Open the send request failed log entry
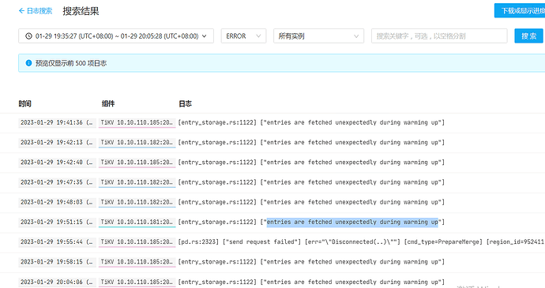545x288 pixels. tap(361, 241)
